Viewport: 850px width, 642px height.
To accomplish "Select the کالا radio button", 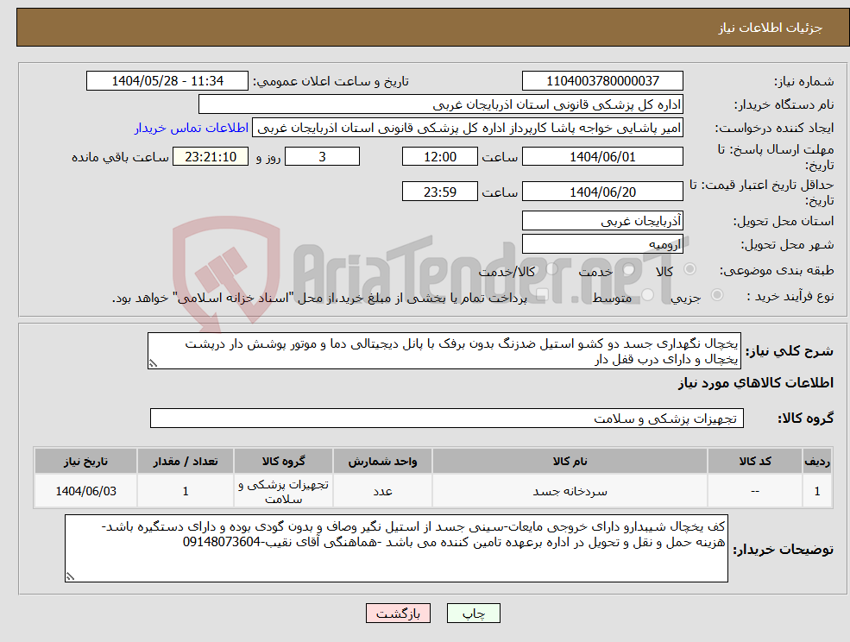I will [x=690, y=269].
